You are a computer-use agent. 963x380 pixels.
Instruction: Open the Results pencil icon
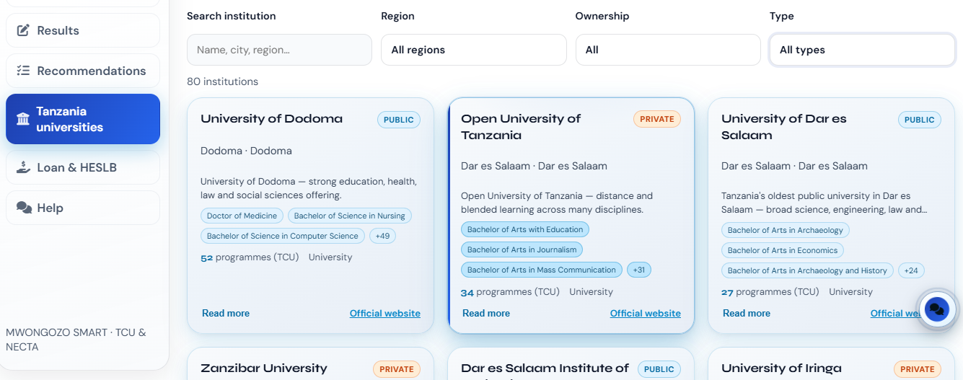(x=23, y=30)
